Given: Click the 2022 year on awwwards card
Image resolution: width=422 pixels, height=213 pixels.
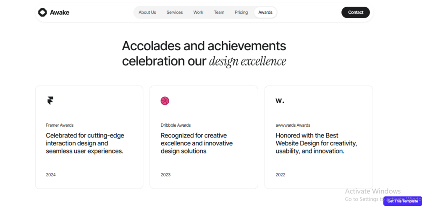Looking at the screenshot, I should [280, 175].
